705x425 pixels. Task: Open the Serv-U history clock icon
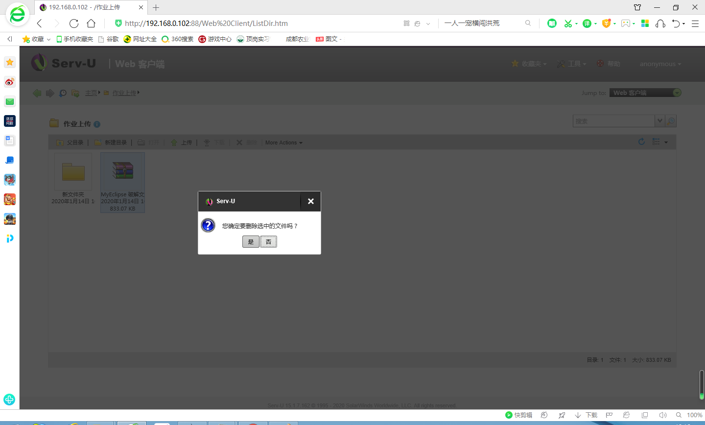63,93
